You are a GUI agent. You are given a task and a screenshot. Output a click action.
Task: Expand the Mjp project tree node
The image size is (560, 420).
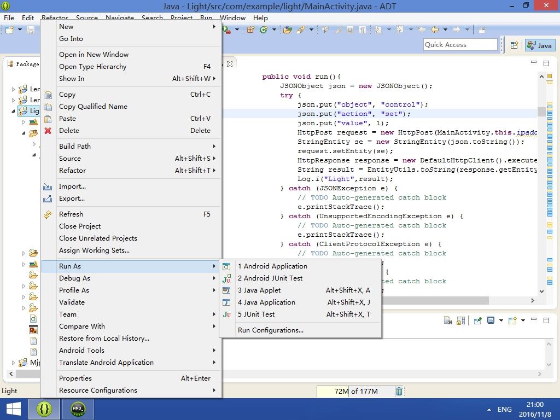(14, 363)
